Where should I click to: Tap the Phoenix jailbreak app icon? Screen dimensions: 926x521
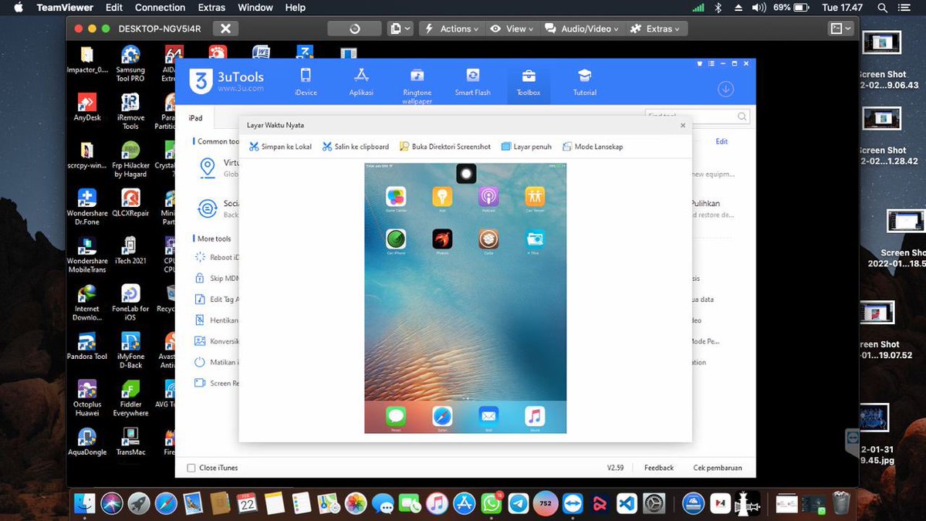(442, 239)
